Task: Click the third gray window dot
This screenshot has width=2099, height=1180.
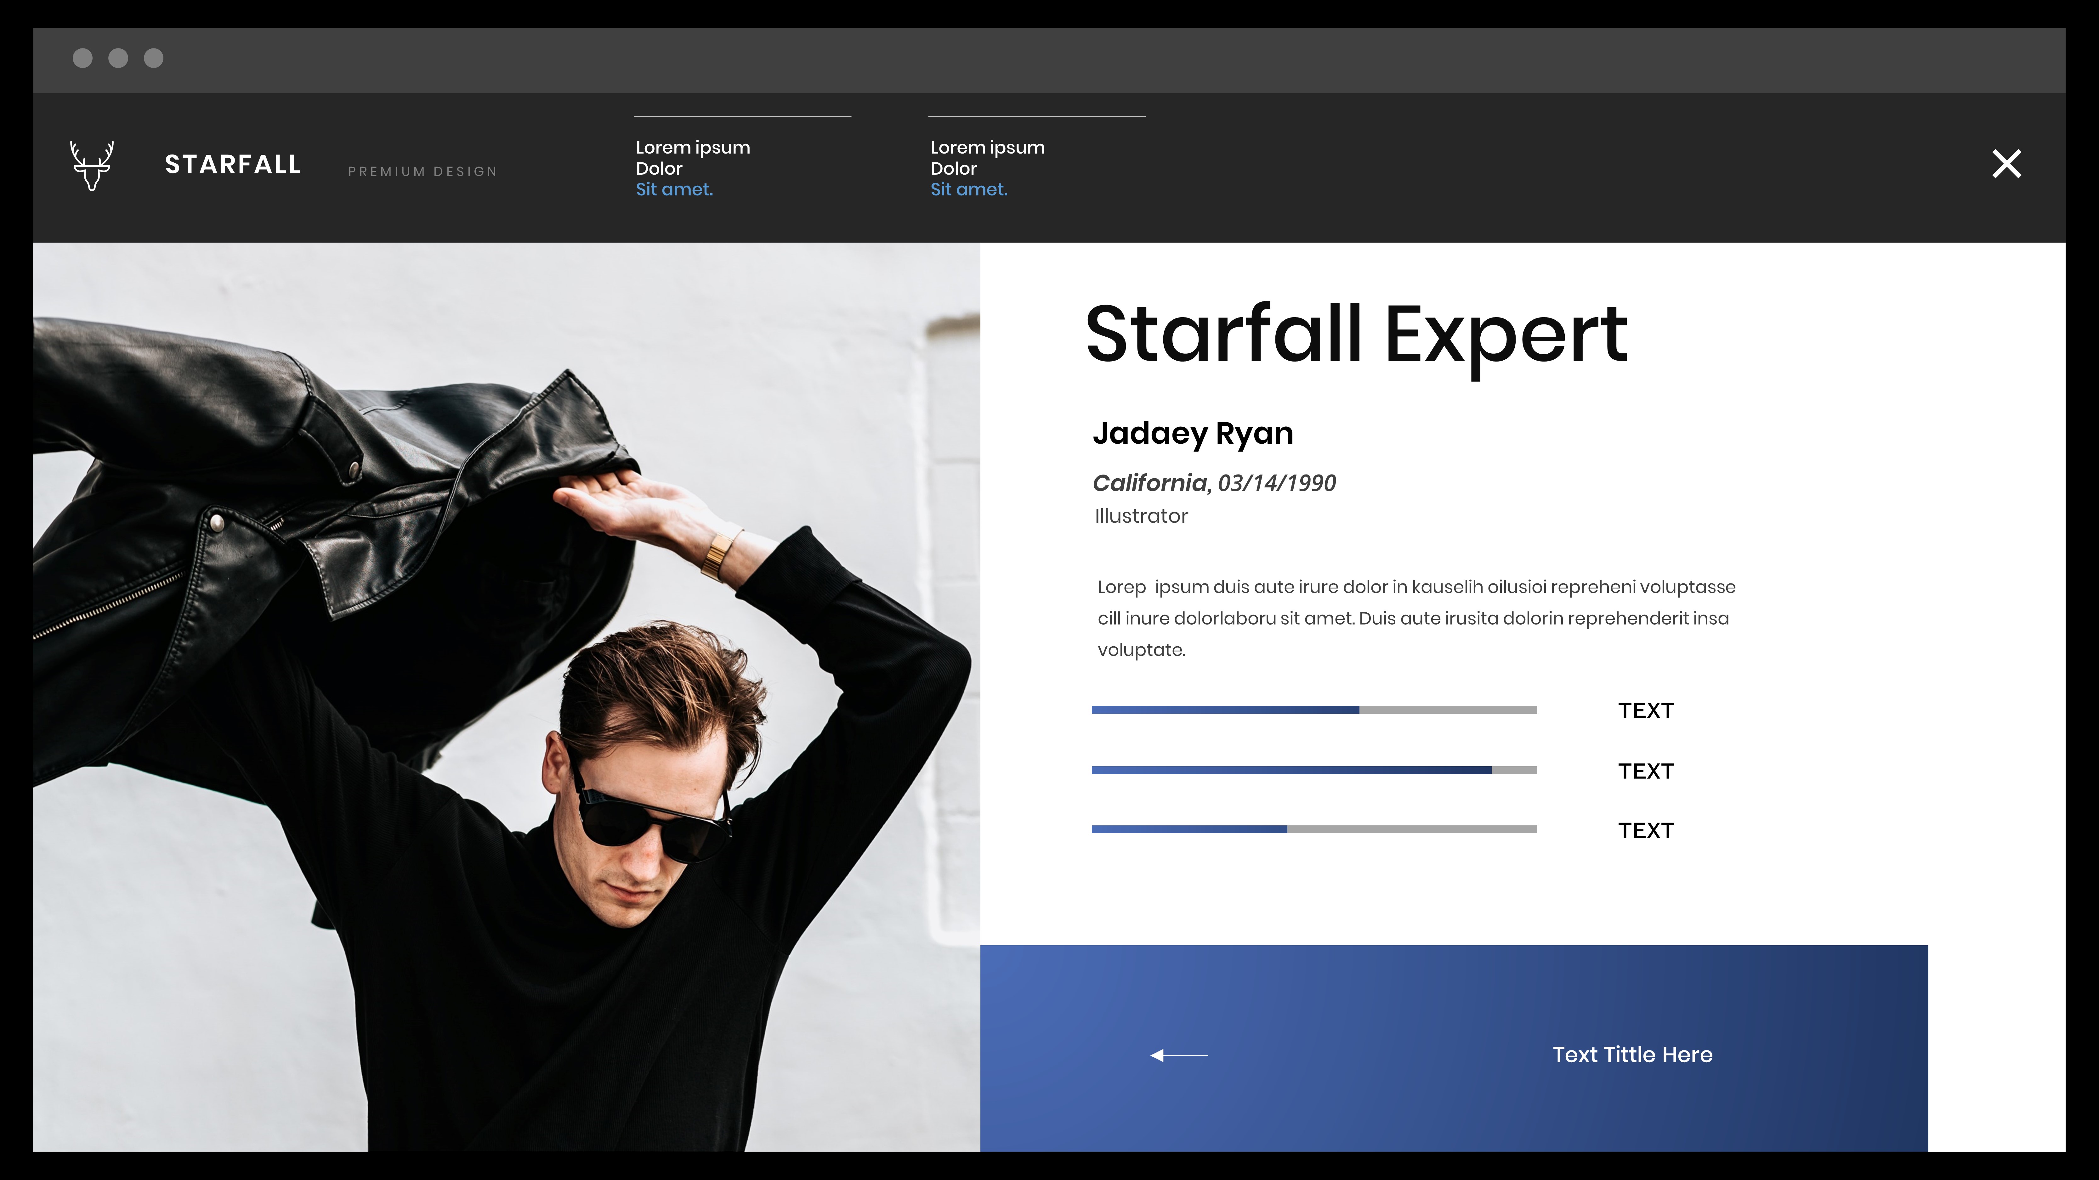Action: (154, 58)
